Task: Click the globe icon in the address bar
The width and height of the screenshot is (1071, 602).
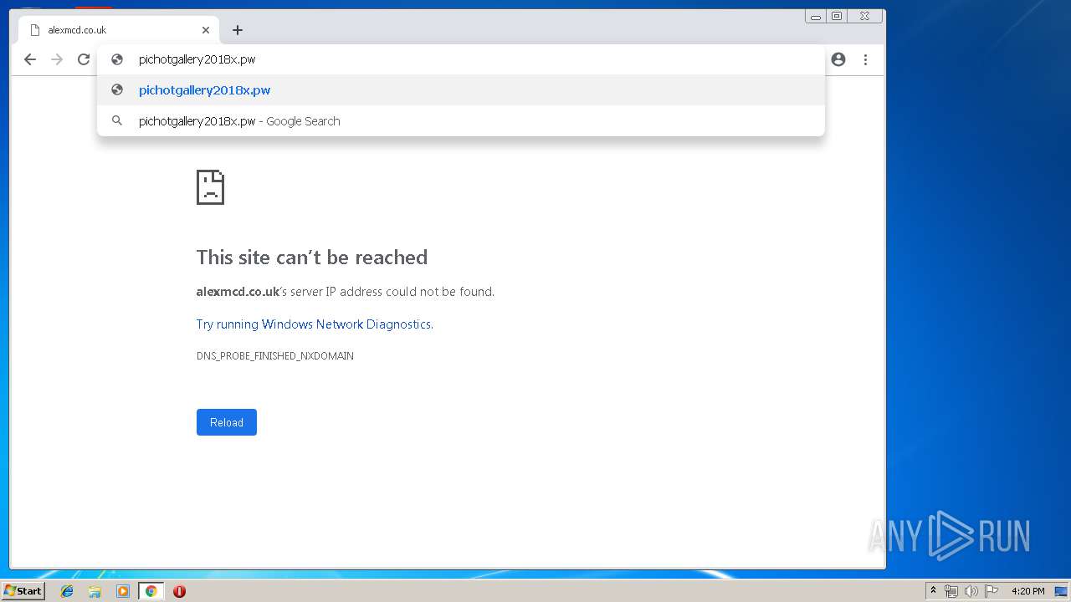Action: pyautogui.click(x=117, y=59)
